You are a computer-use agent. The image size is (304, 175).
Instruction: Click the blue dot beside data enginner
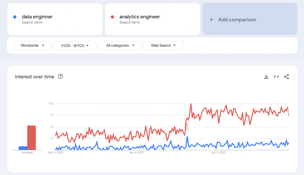click(x=15, y=17)
